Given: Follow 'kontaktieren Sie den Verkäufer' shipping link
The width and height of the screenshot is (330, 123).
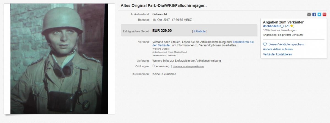Looking at the screenshot, I should (203, 43).
